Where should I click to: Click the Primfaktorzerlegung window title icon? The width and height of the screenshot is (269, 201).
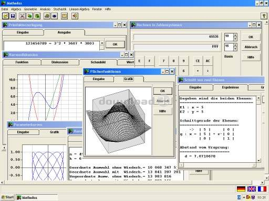(x=5, y=25)
